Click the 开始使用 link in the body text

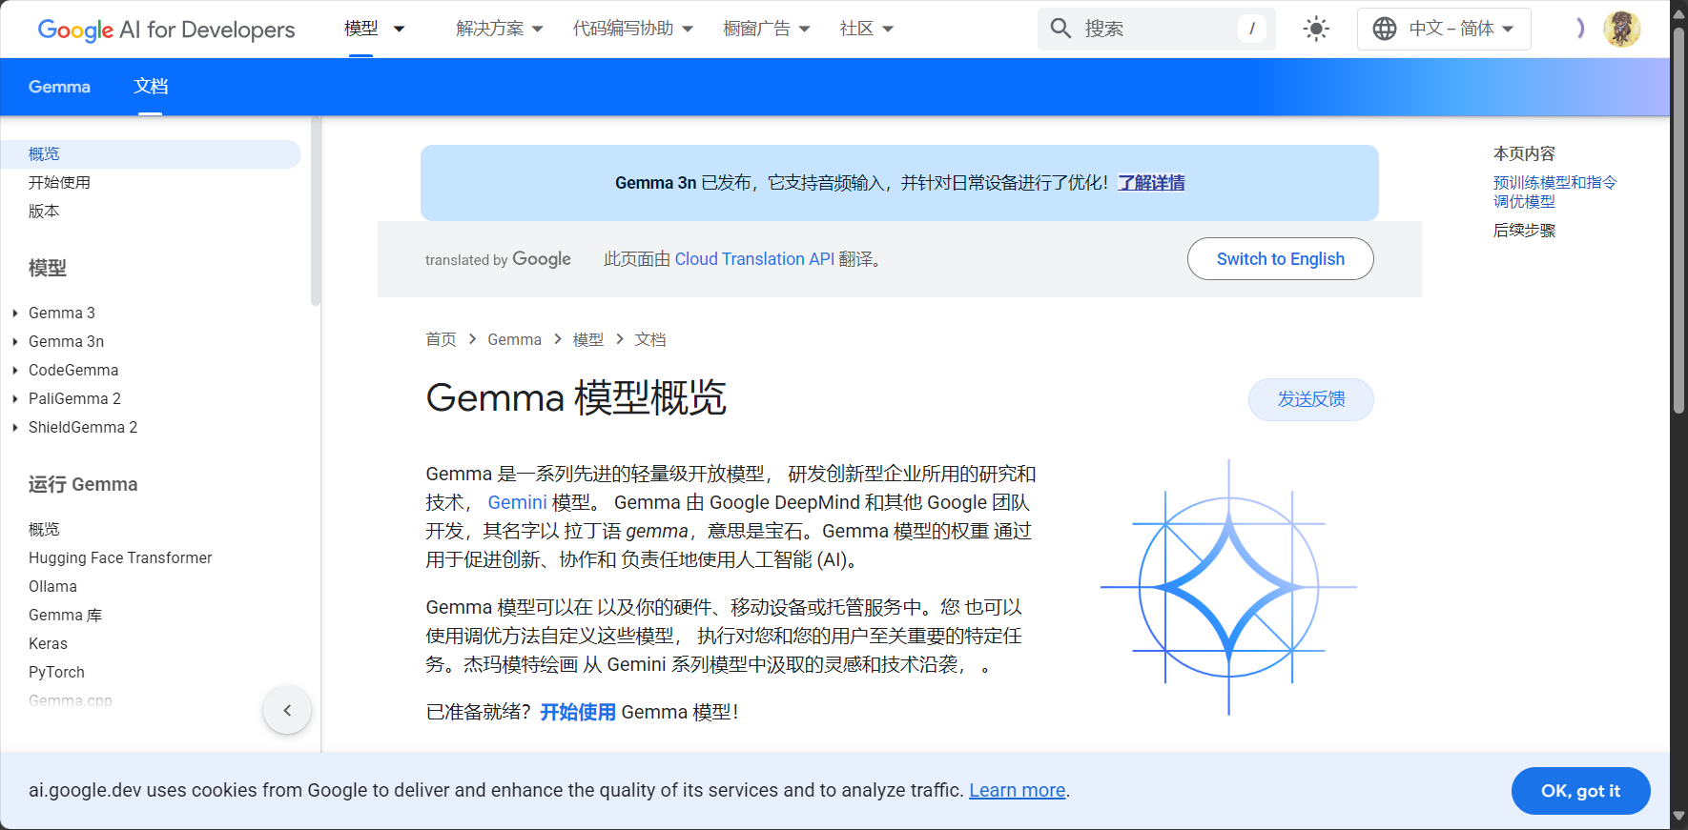pos(578,712)
